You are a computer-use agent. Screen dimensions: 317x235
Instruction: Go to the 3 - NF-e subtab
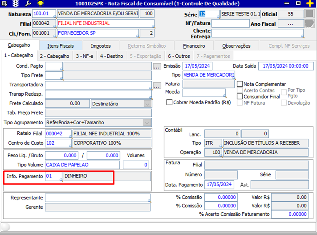[x=84, y=56]
